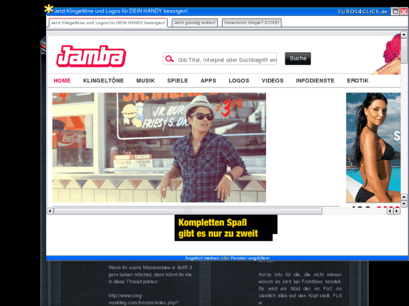Open the EROTIK section
The height and width of the screenshot is (306, 409).
pyautogui.click(x=358, y=81)
